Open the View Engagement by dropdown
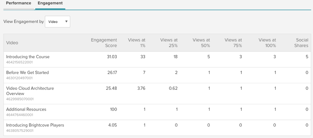313x138 pixels. (x=57, y=22)
